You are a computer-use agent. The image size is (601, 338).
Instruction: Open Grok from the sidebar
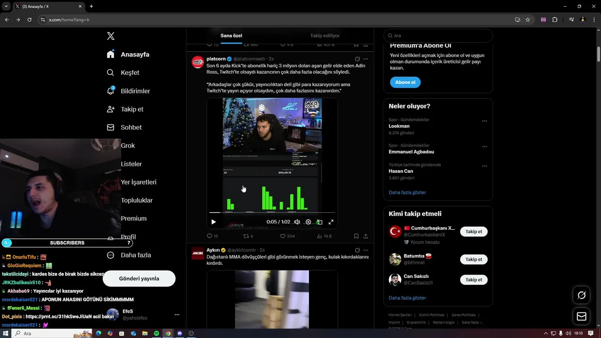tap(128, 146)
